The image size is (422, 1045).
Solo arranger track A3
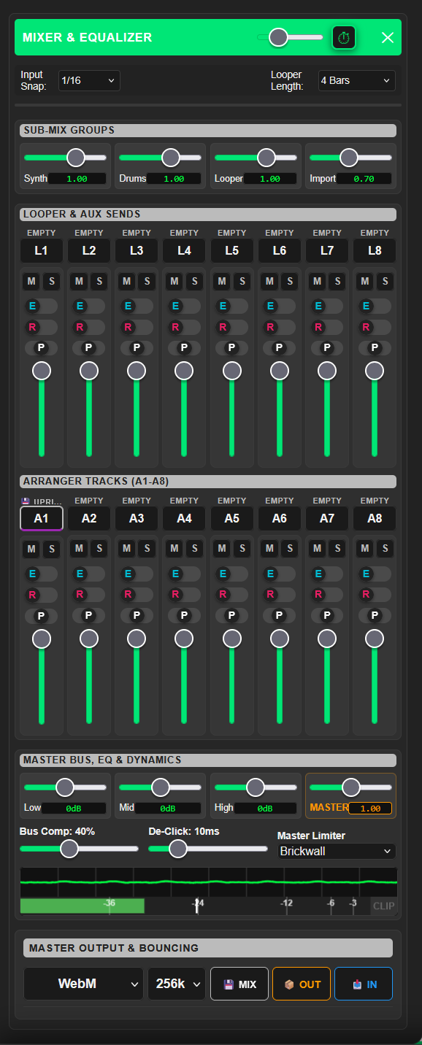[x=146, y=549]
